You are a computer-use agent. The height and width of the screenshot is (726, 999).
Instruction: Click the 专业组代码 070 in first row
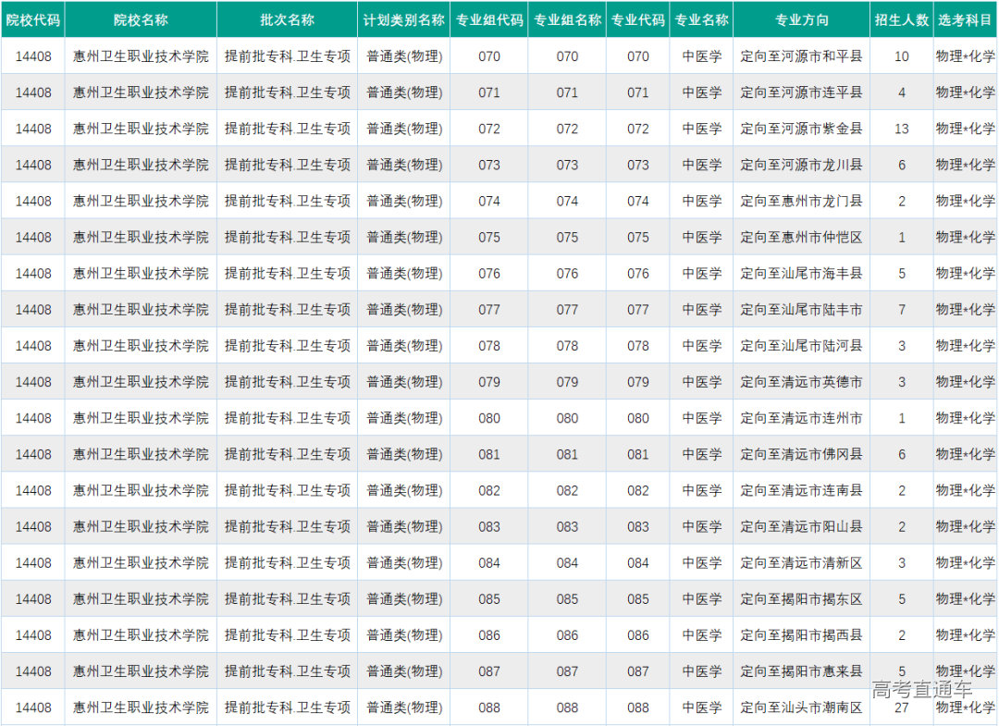487,55
